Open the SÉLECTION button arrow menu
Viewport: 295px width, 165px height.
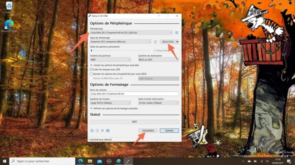coord(177,42)
